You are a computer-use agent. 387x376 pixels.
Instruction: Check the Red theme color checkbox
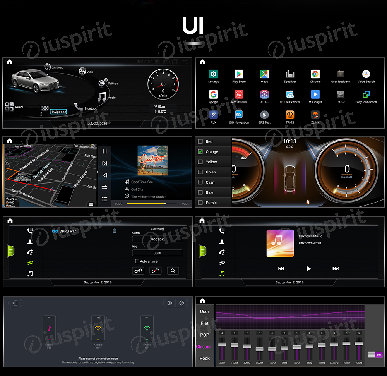(x=200, y=142)
